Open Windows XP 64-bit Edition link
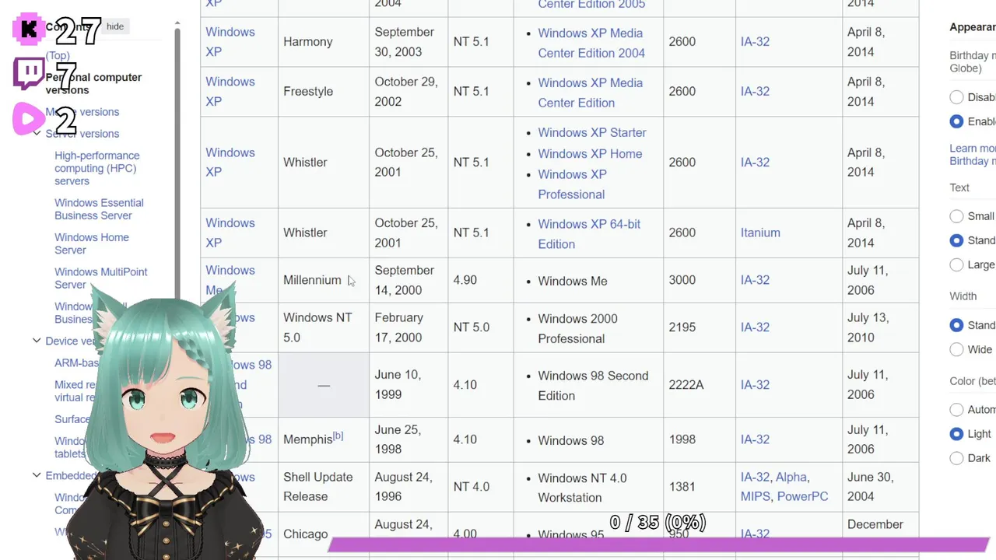 [589, 233]
